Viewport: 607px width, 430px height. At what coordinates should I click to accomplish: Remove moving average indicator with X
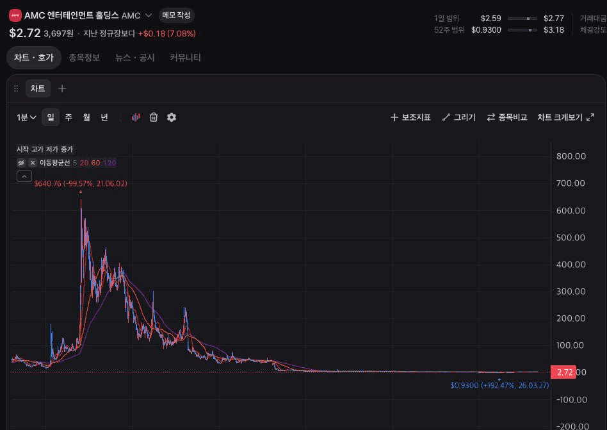tap(33, 163)
